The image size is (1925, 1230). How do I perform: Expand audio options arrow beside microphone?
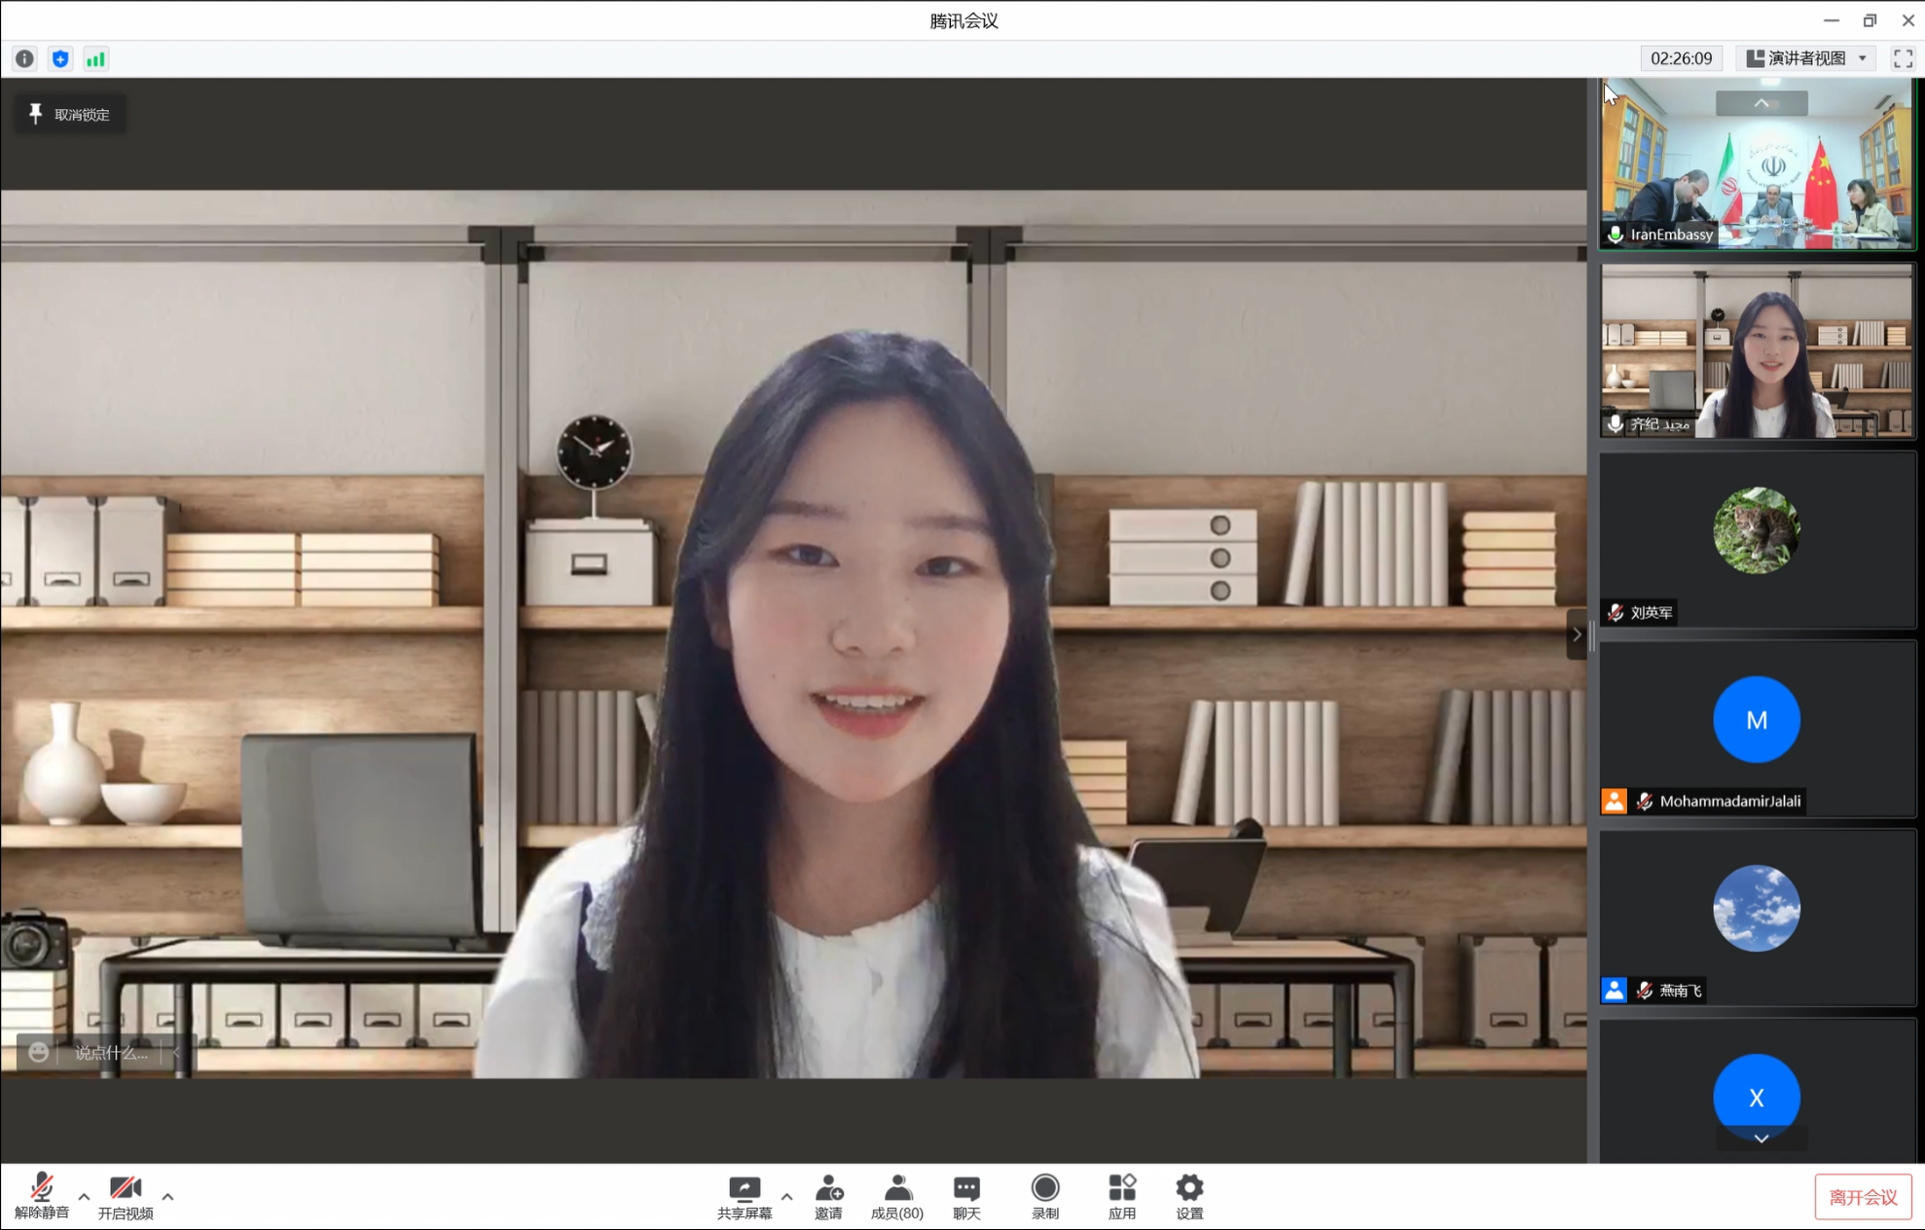(84, 1197)
